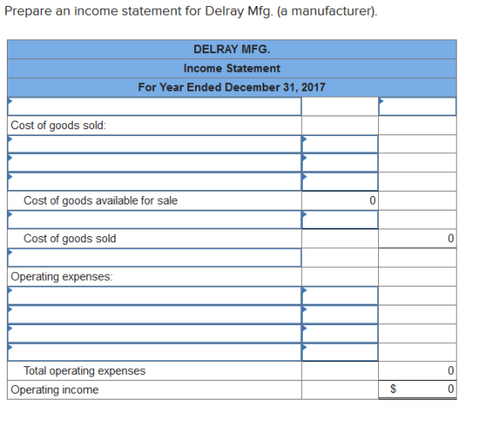Click the 'DELRAY MFG.' header title
479x427 pixels.
pos(232,50)
